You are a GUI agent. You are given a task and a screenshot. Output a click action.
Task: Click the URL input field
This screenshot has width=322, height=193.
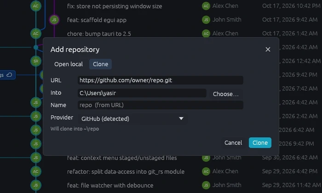(x=161, y=80)
